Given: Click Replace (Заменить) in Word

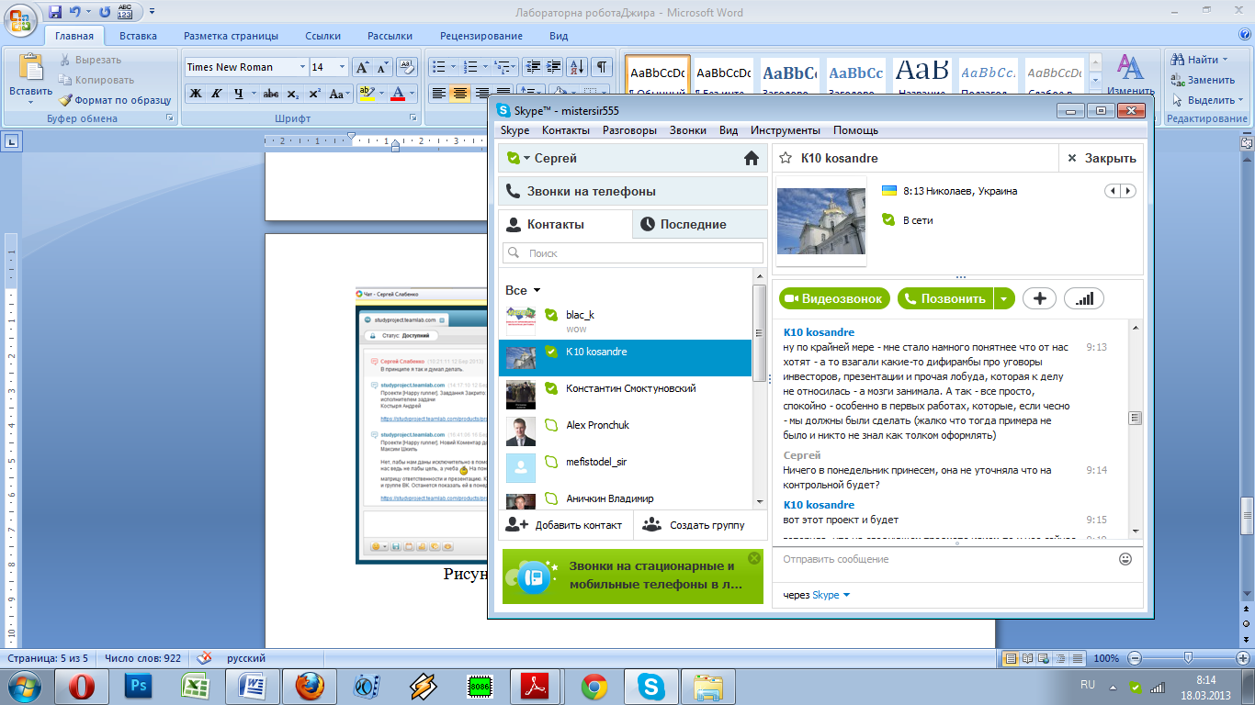Looking at the screenshot, I should click(x=1203, y=80).
